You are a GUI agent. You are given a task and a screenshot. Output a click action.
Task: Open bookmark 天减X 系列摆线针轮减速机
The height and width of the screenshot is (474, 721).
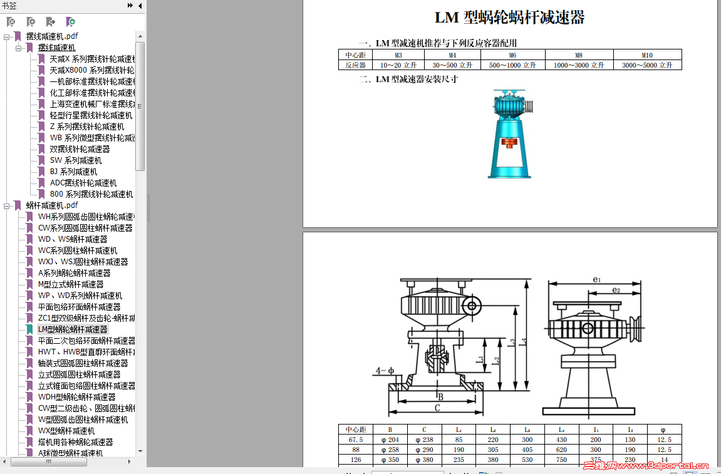point(93,59)
